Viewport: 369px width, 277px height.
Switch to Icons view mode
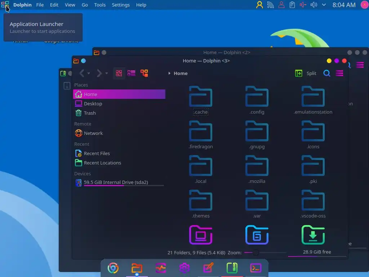coord(119,73)
